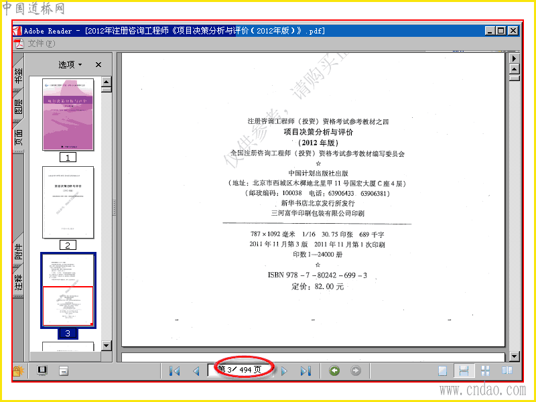
Task: Close the navigation pane with X
Action: pyautogui.click(x=98, y=64)
